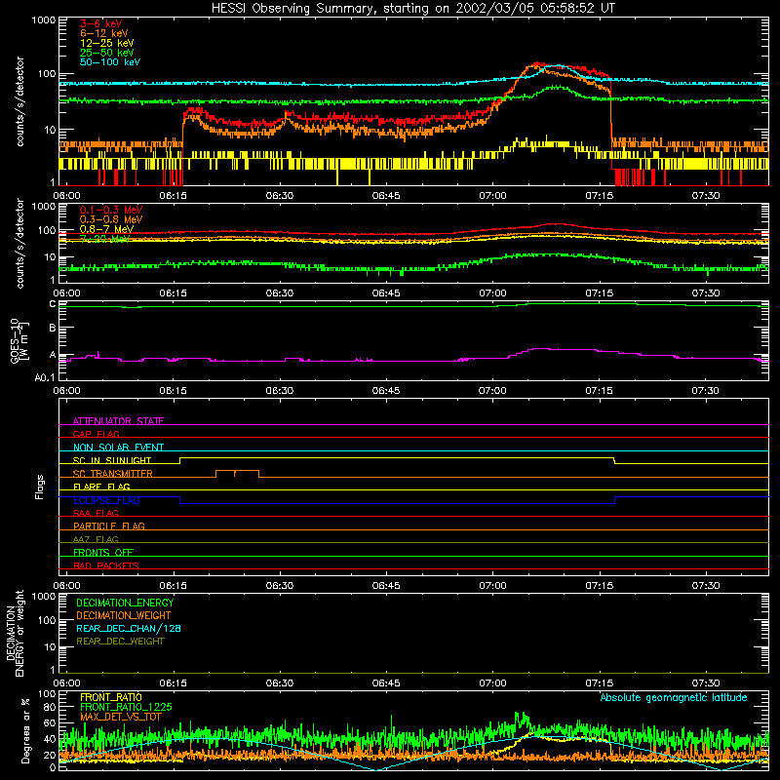Screen dimensions: 780x780
Task: Click the FRONT_RATIO legend label
Action: pos(111,697)
